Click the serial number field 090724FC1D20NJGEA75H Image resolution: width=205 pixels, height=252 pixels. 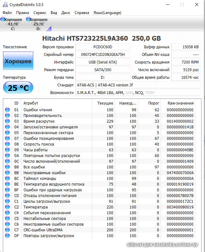(x=103, y=54)
